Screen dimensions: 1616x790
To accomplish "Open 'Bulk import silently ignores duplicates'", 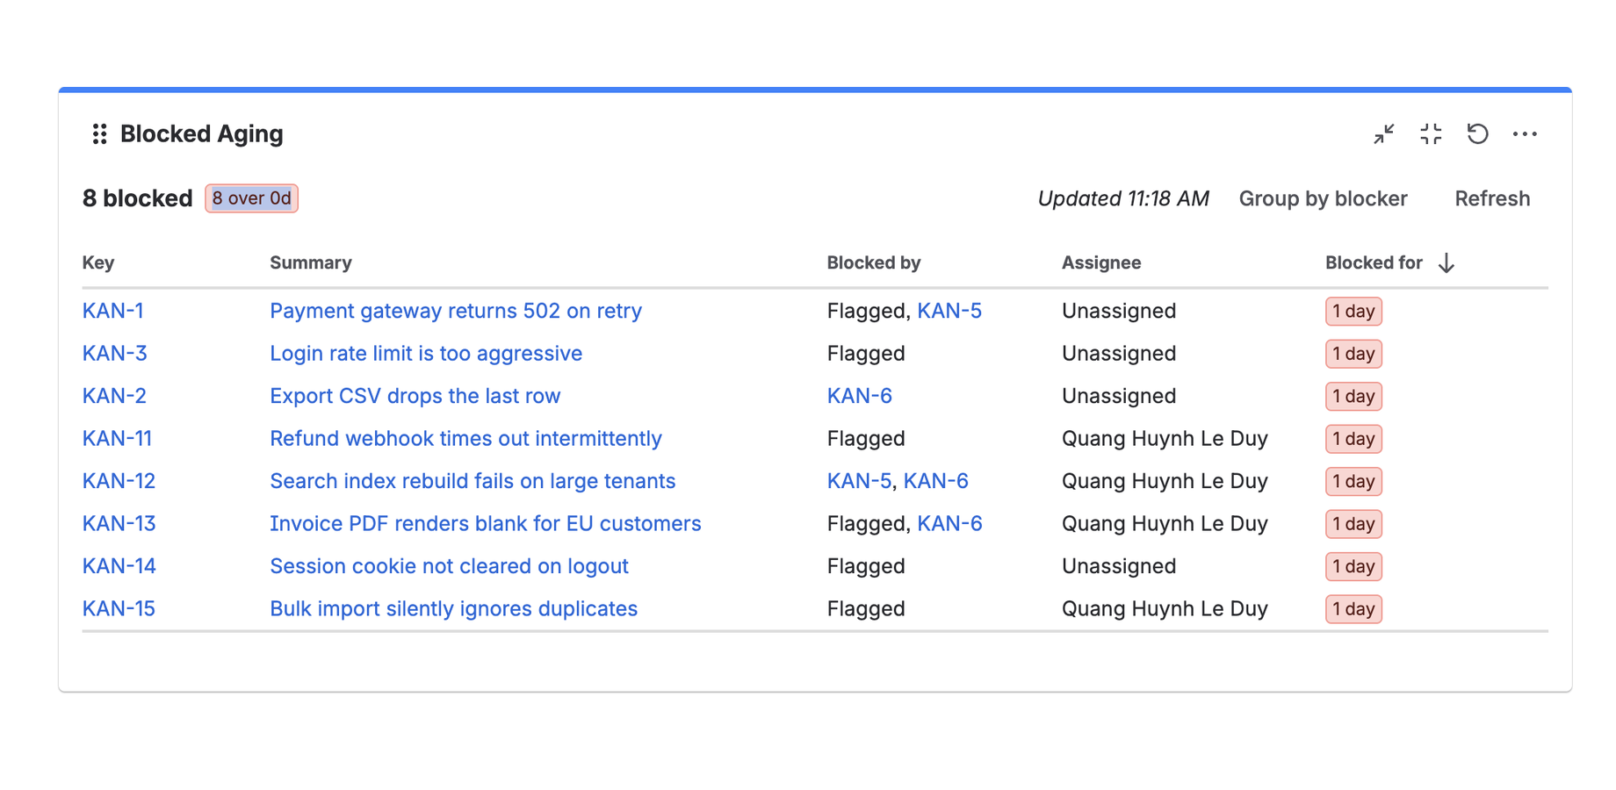I will click(x=453, y=609).
